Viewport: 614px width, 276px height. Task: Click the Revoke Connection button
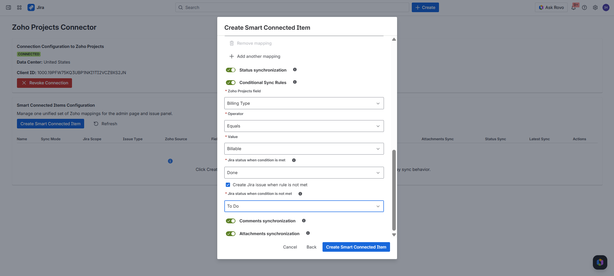click(44, 83)
